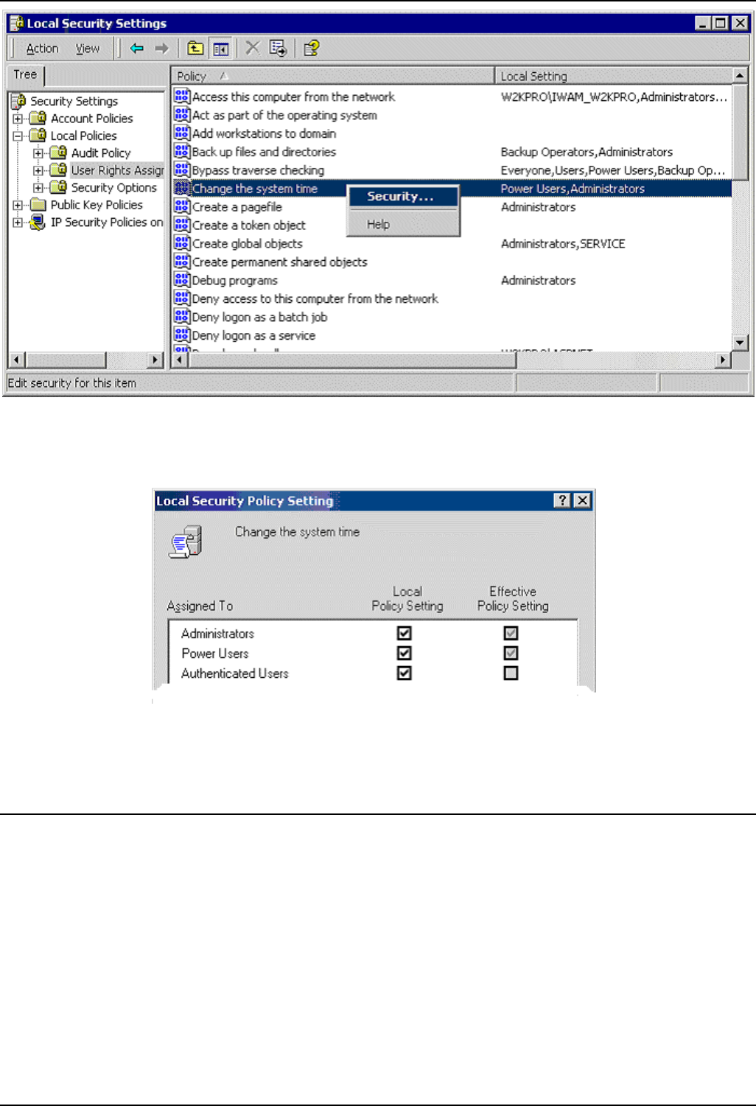Viewport: 756px width, 1106px height.
Task: Click Power Users Effective Policy Setting checkbox
Action: (x=511, y=653)
